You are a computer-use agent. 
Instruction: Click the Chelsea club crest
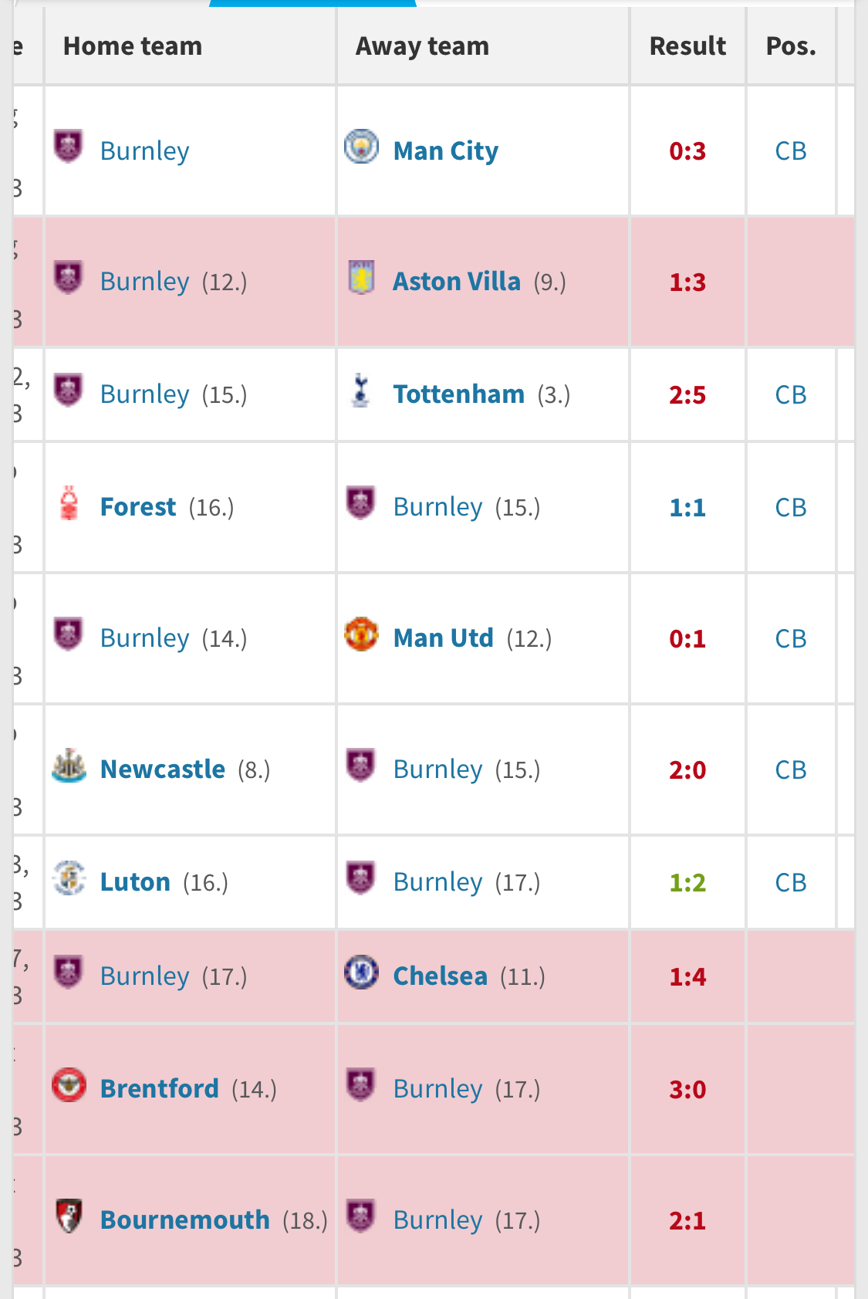tap(361, 973)
